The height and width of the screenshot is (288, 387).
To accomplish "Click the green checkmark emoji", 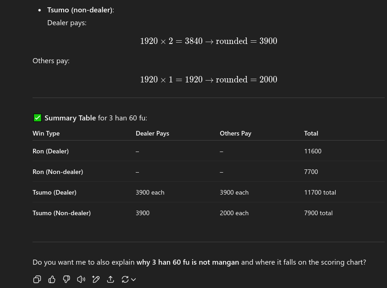I will [x=38, y=118].
